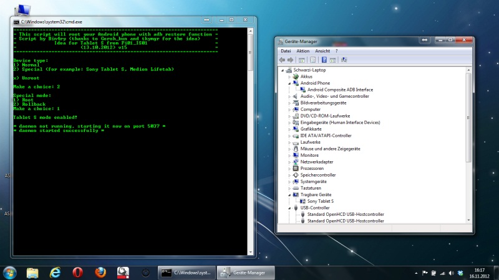
Task: Click the Forward arrow in Geräte-Manager toolbar
Action: tap(290, 60)
